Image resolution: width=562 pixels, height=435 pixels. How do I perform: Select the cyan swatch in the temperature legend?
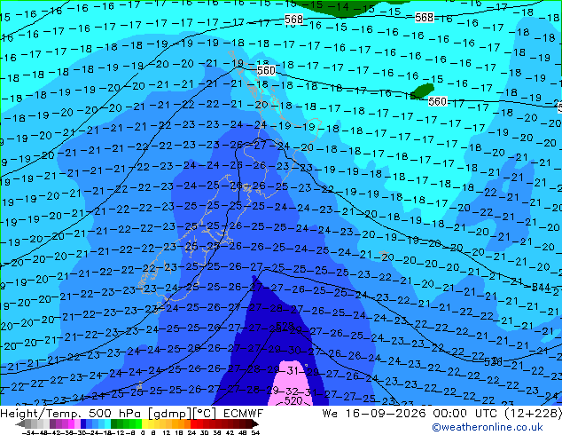click(x=107, y=423)
